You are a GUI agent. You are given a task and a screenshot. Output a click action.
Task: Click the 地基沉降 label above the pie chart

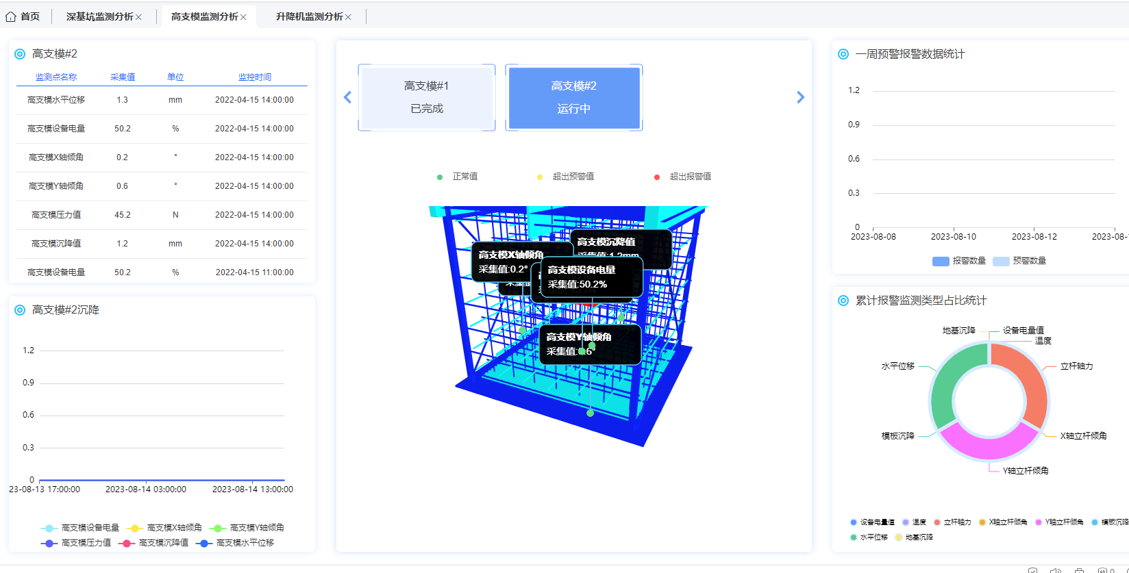click(959, 331)
